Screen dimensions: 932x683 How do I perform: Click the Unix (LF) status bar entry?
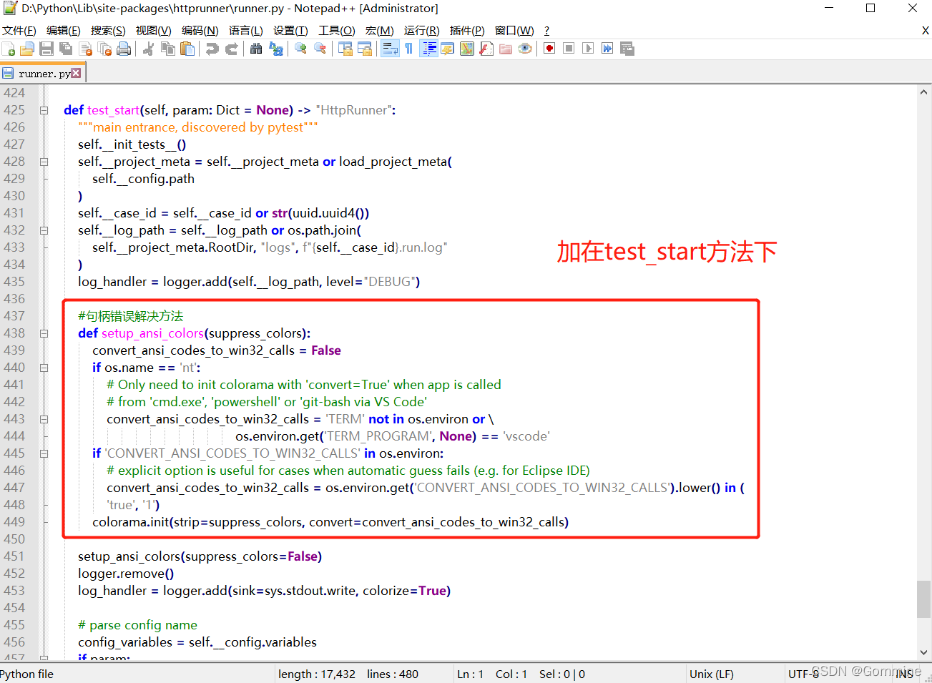[x=712, y=674]
